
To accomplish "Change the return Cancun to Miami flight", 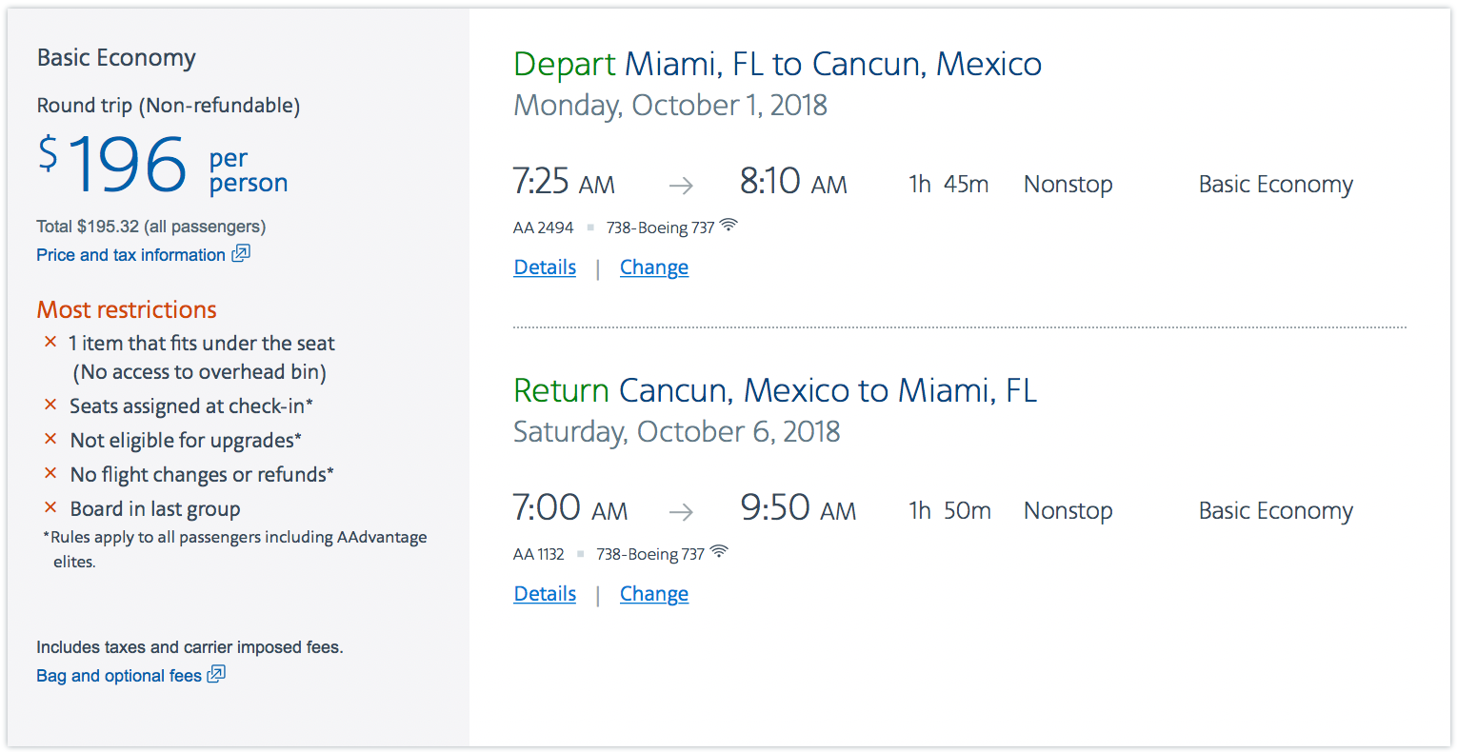I will (654, 594).
